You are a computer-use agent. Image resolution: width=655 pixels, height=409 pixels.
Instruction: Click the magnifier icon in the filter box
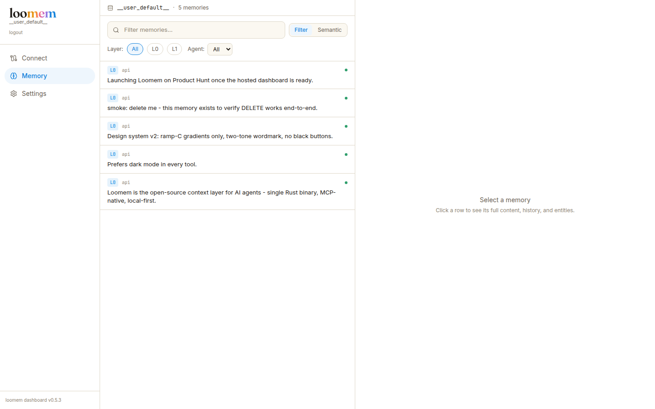116,30
